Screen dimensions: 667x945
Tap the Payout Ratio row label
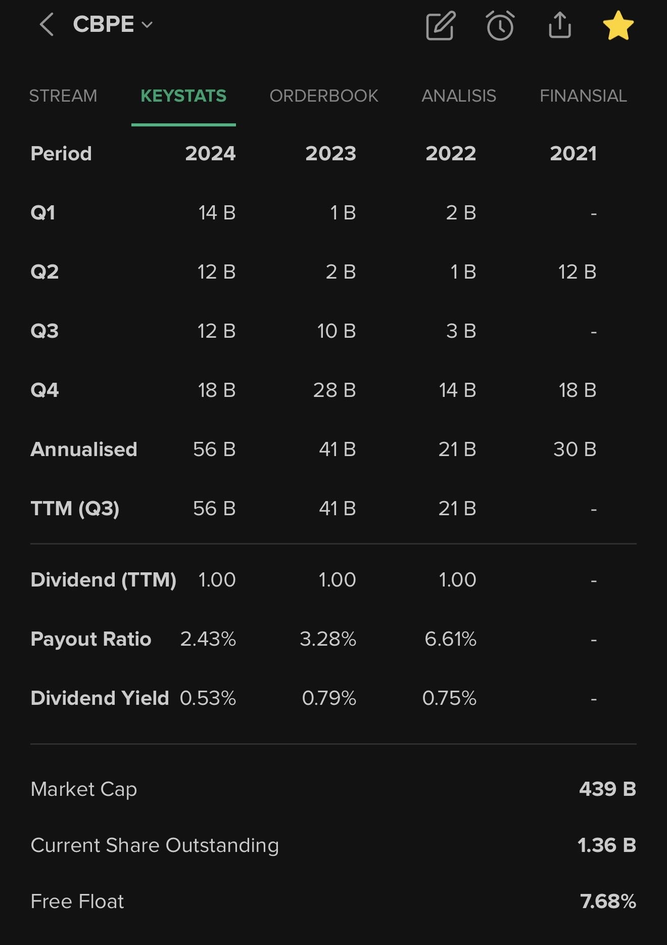tap(91, 639)
